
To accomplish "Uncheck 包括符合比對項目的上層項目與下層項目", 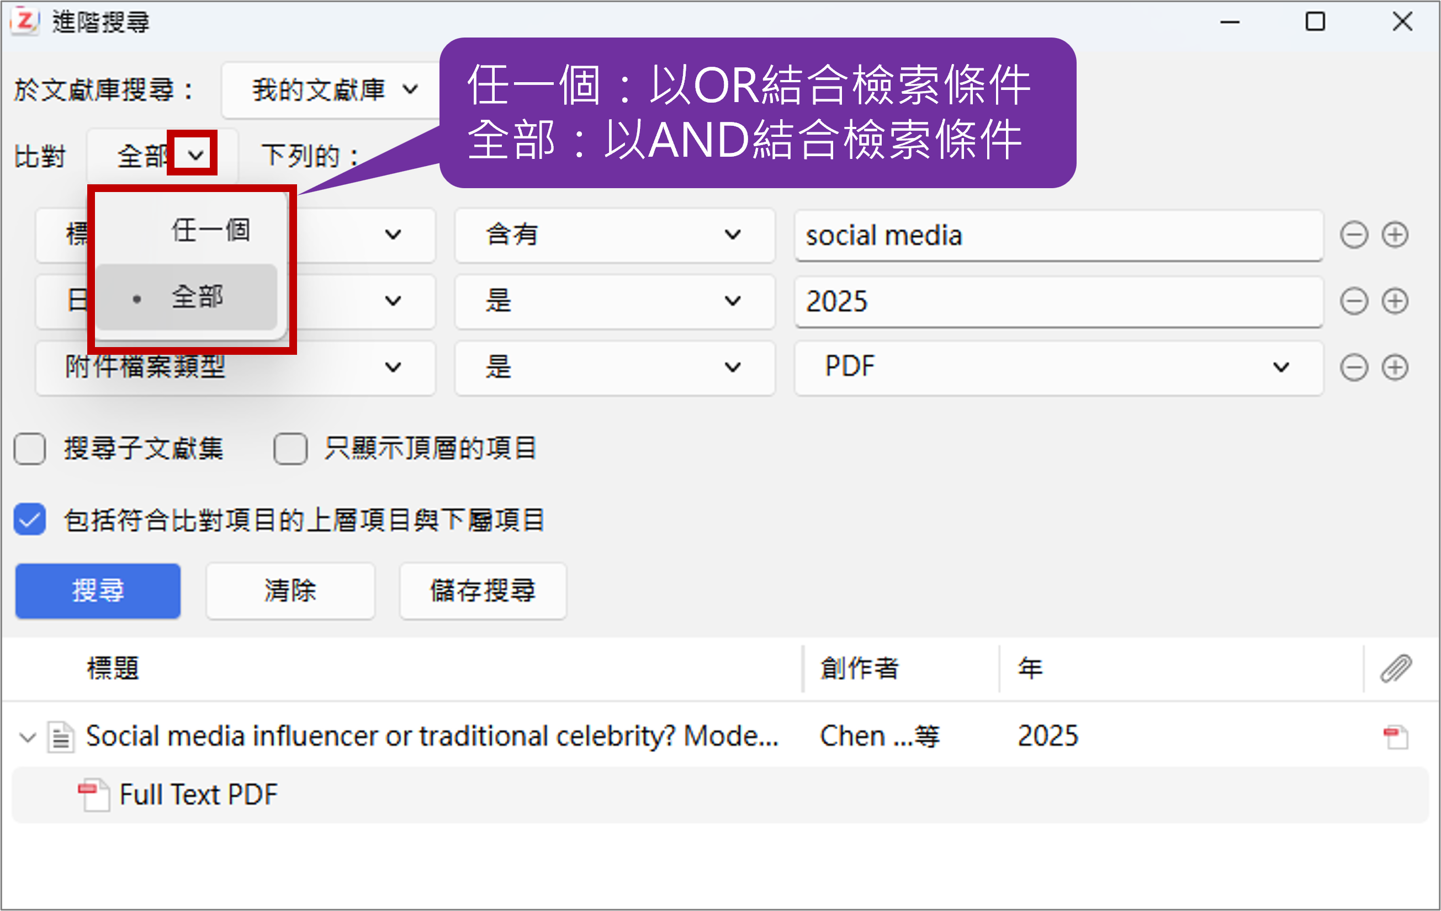I will [30, 519].
